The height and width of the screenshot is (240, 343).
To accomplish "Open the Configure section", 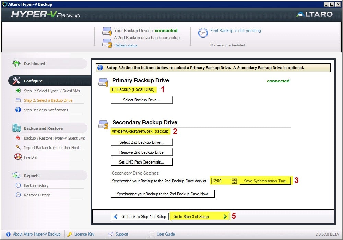I will pos(49,81).
